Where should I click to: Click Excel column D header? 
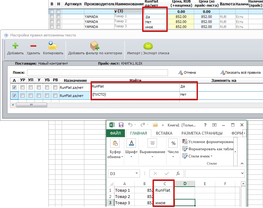[x=185, y=184]
